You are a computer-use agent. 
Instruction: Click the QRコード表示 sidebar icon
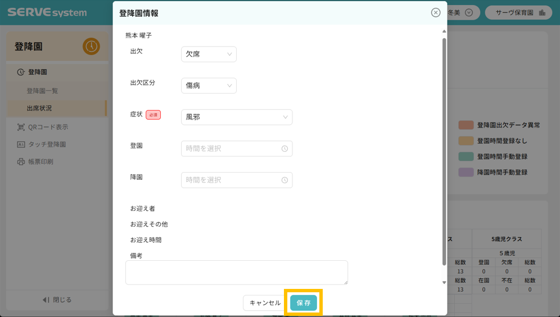tap(21, 127)
